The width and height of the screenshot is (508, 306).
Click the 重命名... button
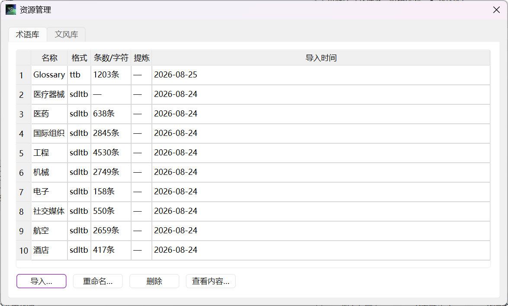point(98,281)
